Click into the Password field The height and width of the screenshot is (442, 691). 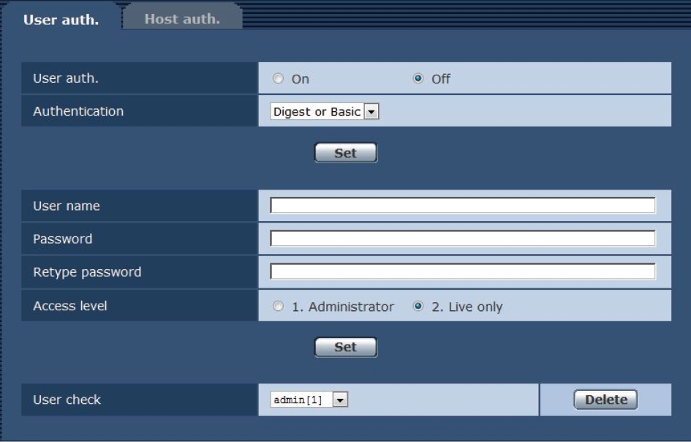(x=462, y=239)
